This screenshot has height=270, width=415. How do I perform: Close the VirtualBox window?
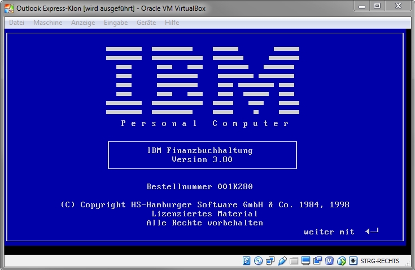coord(398,6)
